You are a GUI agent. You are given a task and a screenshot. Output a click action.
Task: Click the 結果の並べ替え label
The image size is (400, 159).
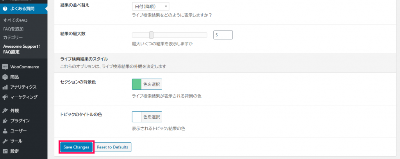[x=75, y=5]
